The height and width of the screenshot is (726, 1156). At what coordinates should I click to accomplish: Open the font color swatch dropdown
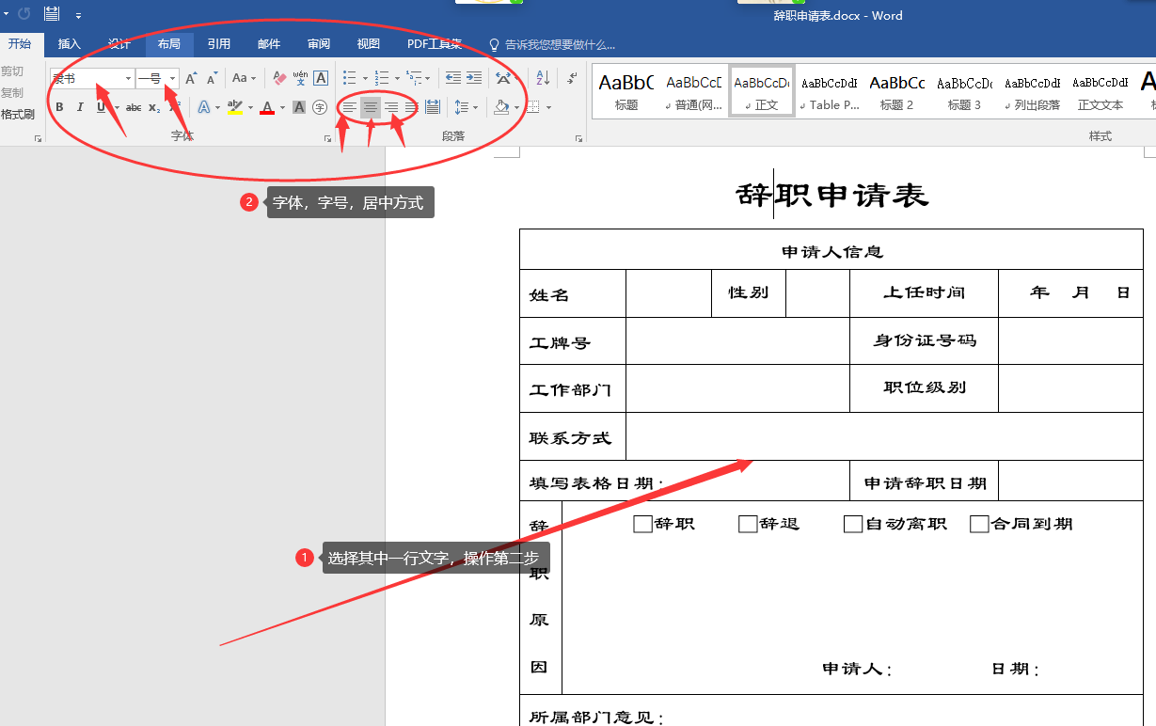(280, 106)
